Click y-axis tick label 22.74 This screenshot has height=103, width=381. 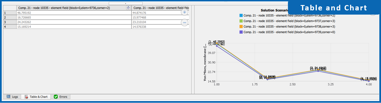tap(211, 72)
